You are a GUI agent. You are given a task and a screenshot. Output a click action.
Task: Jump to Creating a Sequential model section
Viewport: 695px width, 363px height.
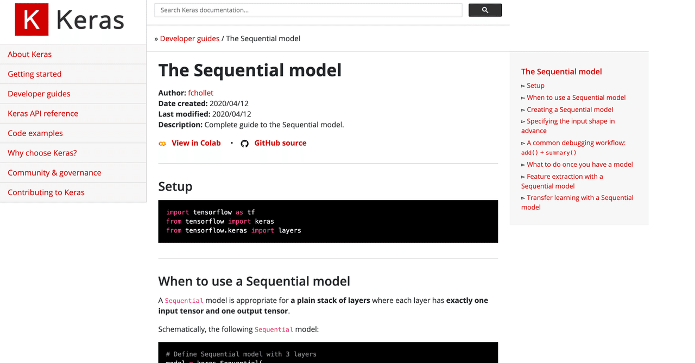570,109
